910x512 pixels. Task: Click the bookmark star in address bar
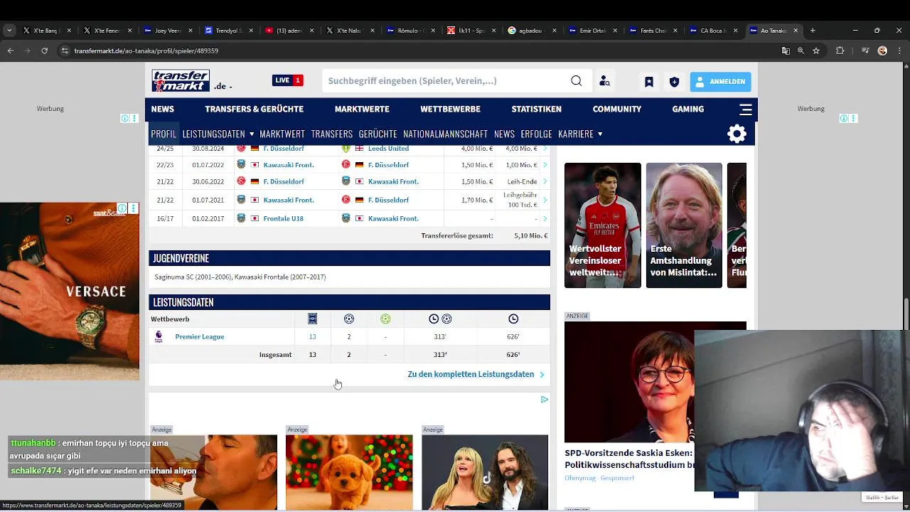click(816, 50)
